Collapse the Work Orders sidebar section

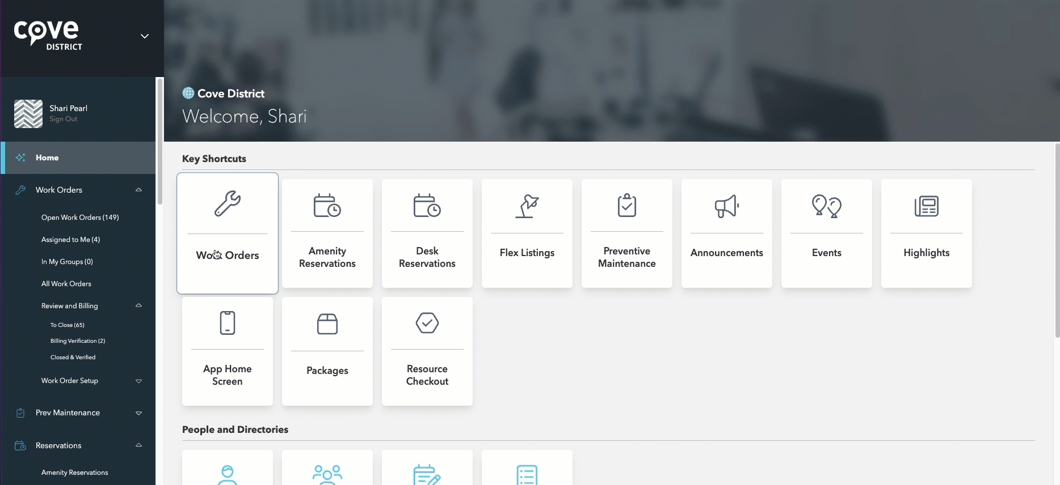click(138, 190)
